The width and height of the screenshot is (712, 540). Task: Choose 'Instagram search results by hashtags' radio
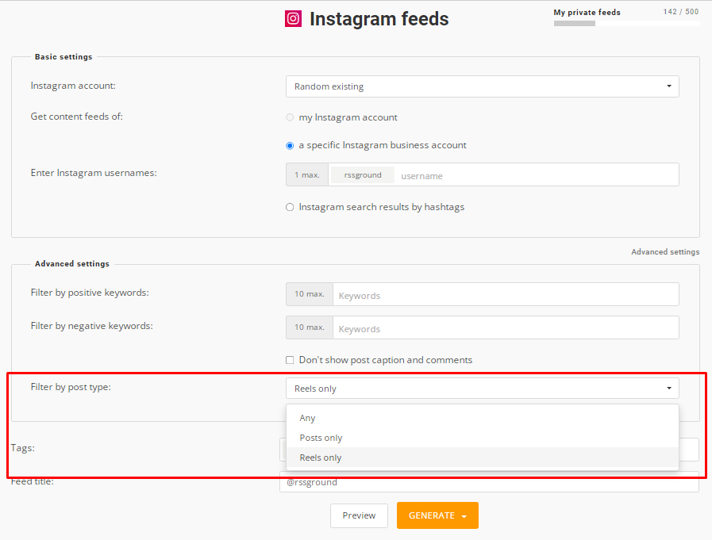(x=290, y=208)
